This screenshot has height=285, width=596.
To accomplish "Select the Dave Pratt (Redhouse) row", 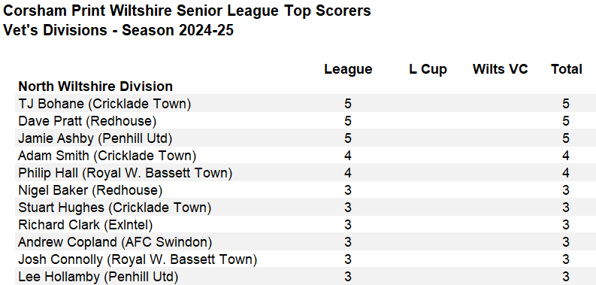I will 298,121.
